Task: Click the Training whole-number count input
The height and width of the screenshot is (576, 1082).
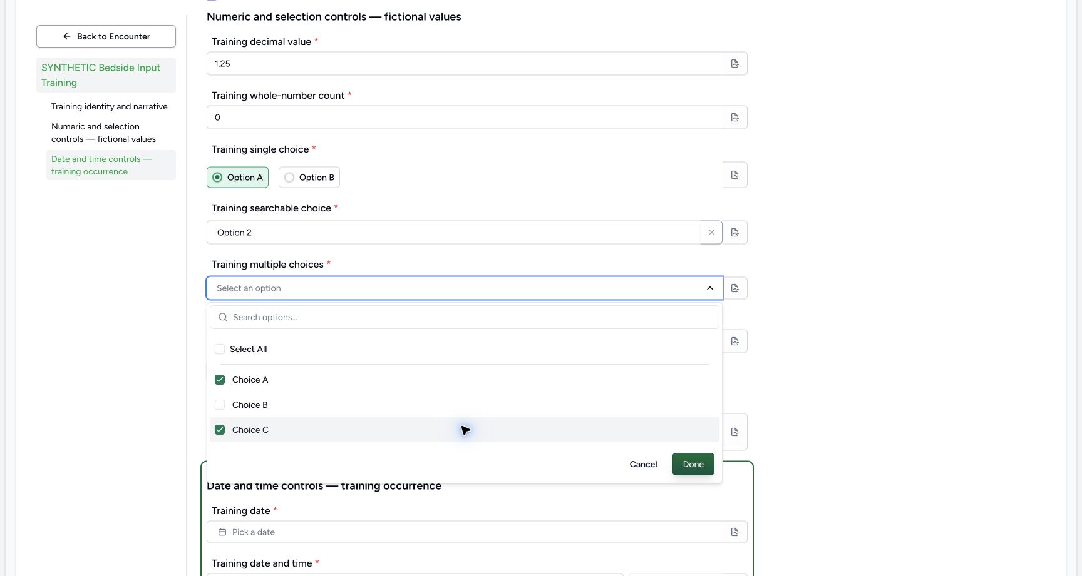Action: click(465, 118)
